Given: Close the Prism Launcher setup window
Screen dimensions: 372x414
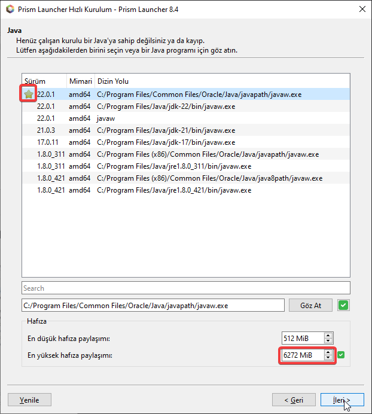Looking at the screenshot, I should 362,9.
